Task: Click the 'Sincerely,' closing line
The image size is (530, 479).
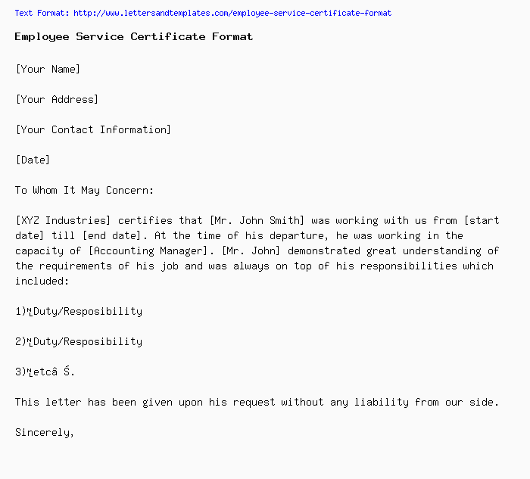Action: 45,433
